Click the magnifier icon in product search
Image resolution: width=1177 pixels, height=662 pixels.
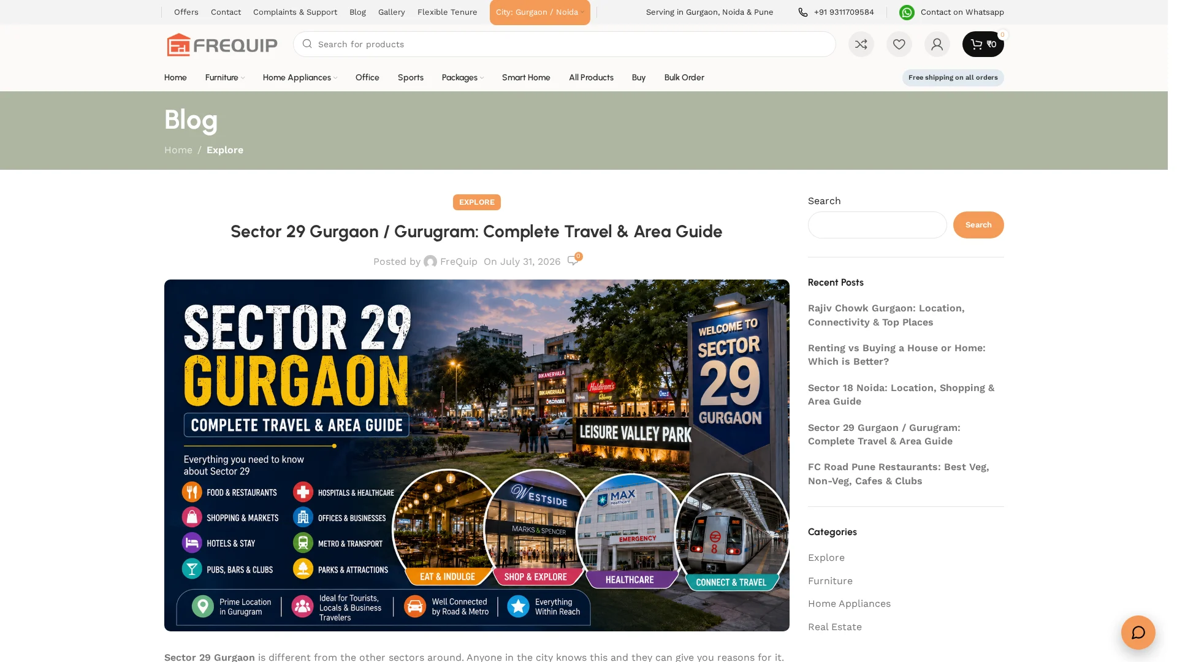(x=307, y=44)
